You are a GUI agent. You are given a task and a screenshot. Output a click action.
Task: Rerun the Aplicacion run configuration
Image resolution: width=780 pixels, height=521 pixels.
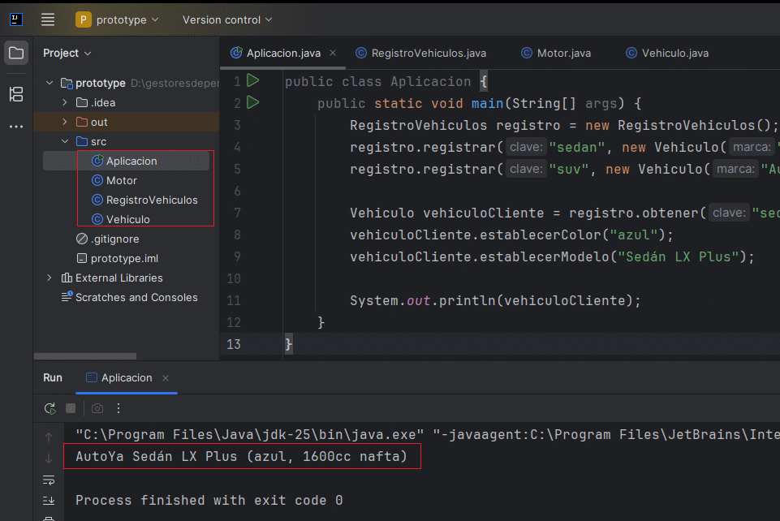tap(50, 408)
